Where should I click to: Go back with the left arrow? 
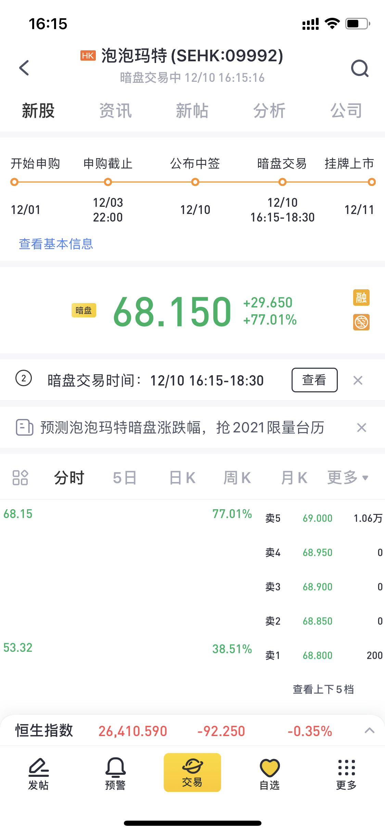tap(24, 68)
